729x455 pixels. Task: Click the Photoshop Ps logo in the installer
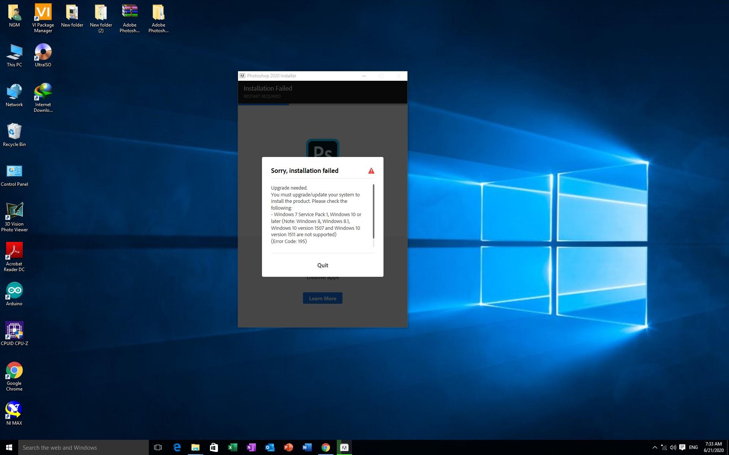point(323,148)
